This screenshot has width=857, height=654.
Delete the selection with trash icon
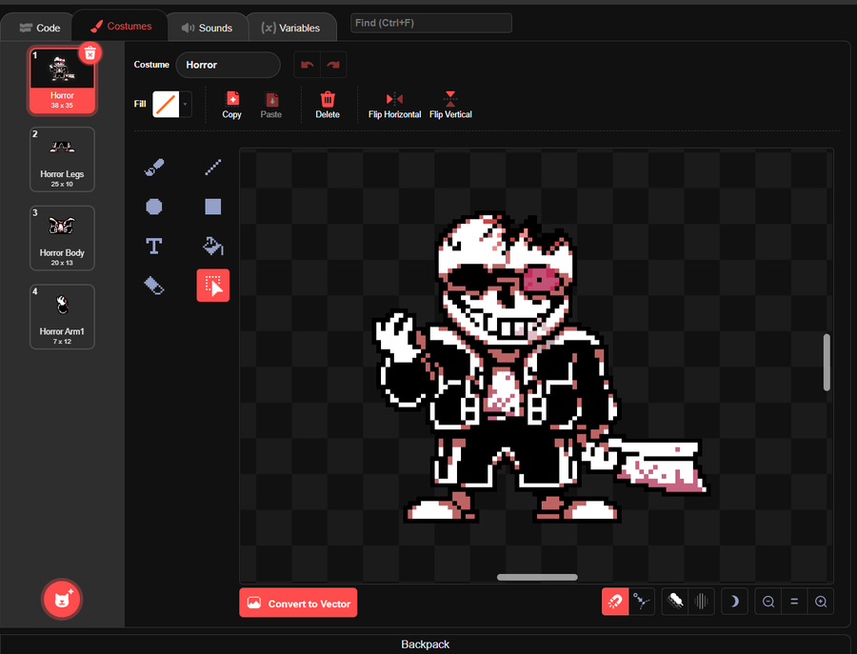(328, 105)
